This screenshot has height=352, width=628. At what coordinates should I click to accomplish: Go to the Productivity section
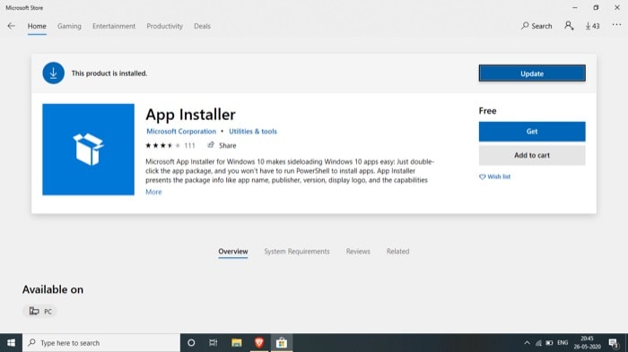[x=164, y=26]
